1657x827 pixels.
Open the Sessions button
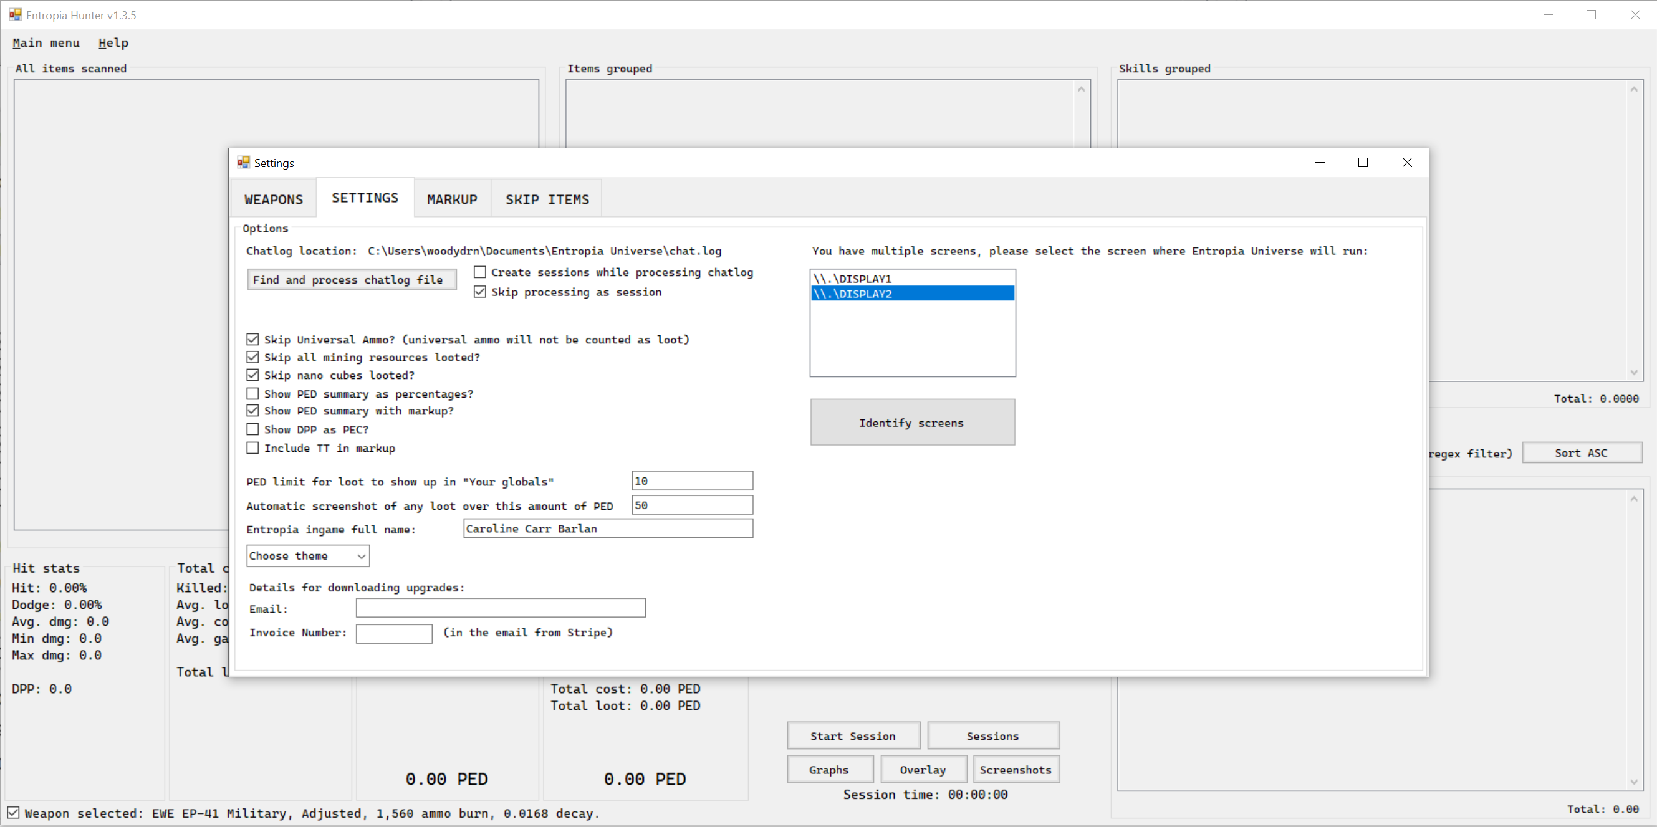pos(992,735)
